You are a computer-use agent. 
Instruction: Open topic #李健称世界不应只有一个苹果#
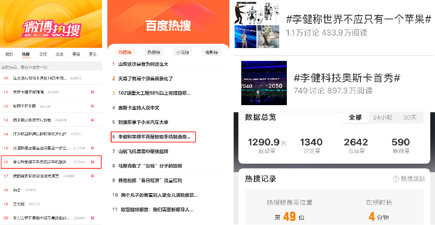coord(359,20)
